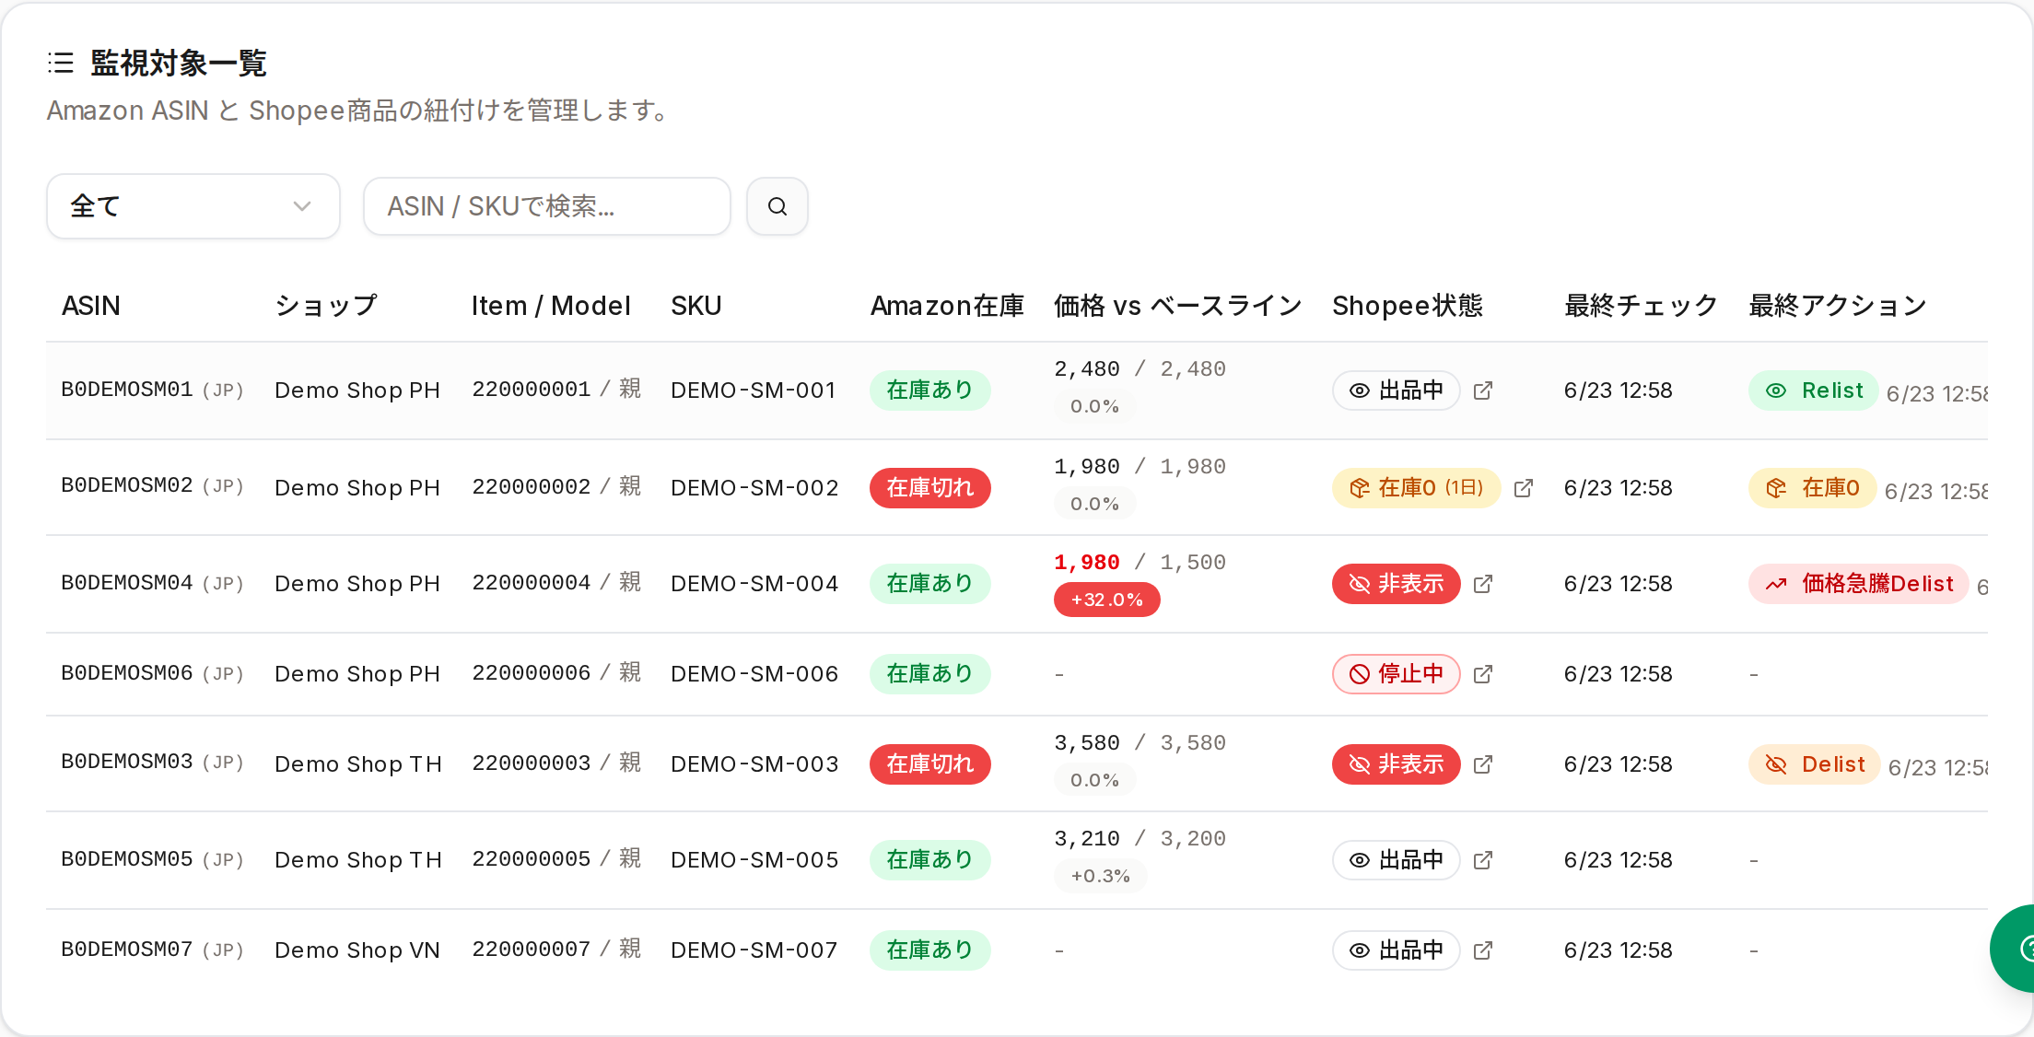This screenshot has width=2034, height=1037.
Task: Click the +0.3% price change badge
Action: 1101,876
